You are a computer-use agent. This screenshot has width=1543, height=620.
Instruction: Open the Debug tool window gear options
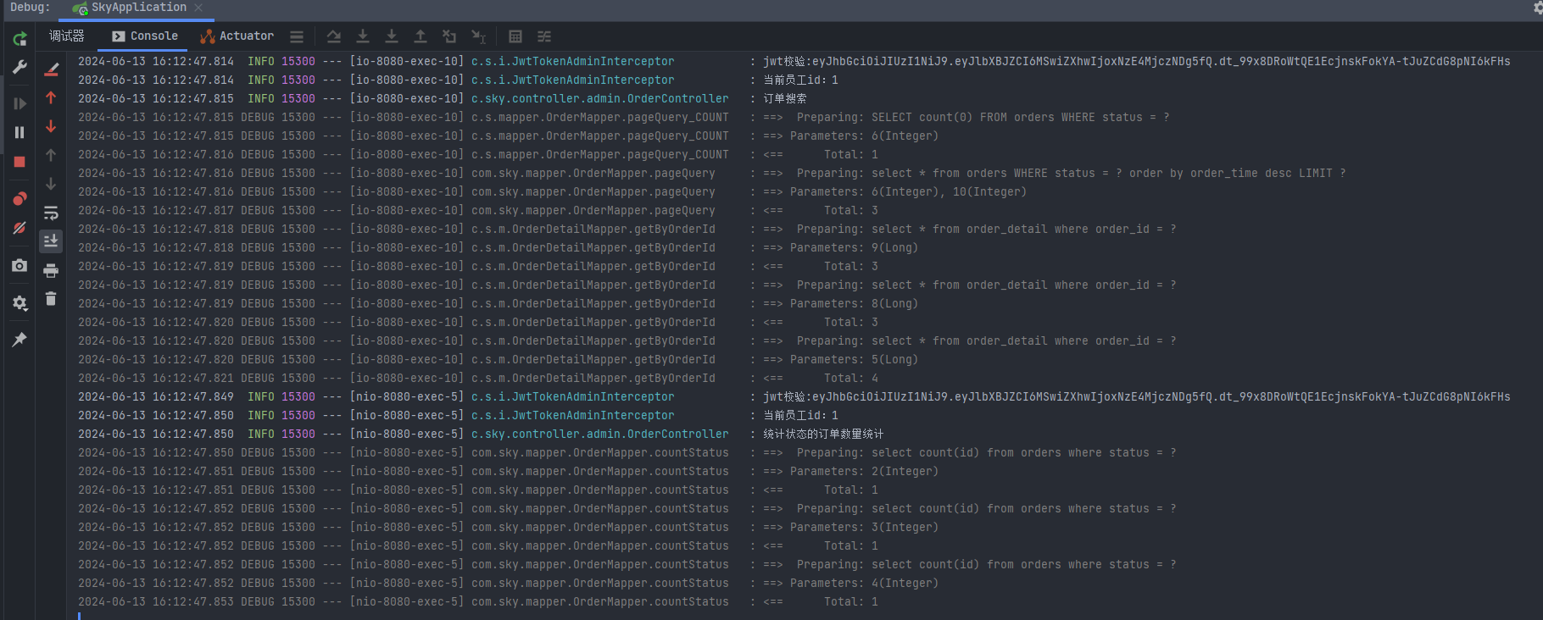pyautogui.click(x=1537, y=8)
